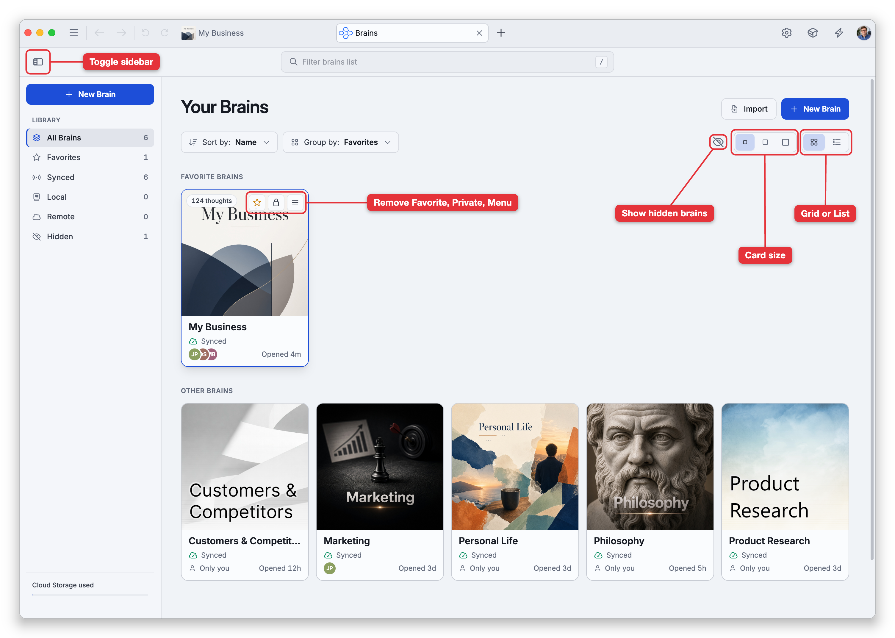Choose large card size
Screen dimensions: 895x638
(785, 142)
